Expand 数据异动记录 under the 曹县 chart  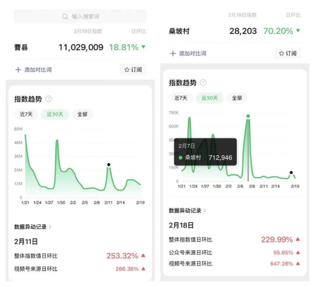33,227
